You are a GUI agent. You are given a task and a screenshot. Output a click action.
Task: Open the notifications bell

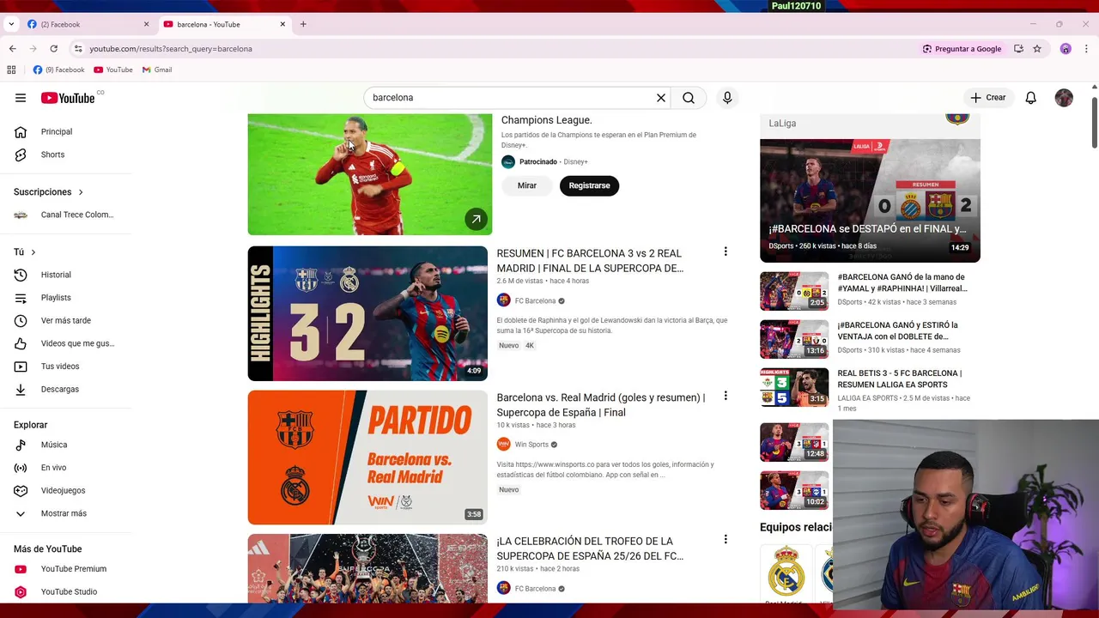[1030, 98]
